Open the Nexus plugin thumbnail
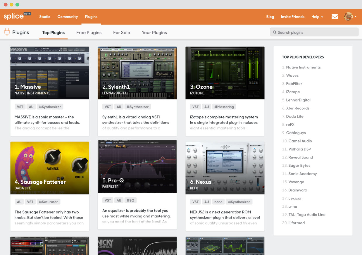Image resolution: width=362 pixels, height=255 pixels. pos(225,168)
